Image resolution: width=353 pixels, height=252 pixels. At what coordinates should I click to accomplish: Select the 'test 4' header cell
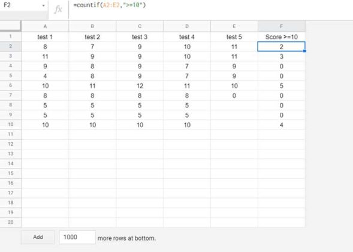click(187, 37)
